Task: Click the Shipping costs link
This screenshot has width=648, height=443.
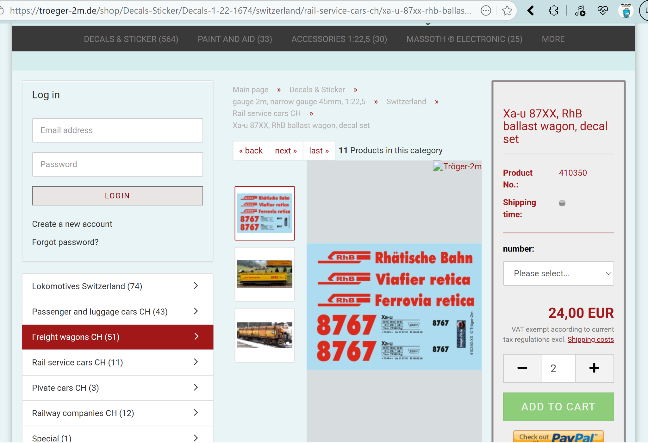Action: click(x=590, y=340)
